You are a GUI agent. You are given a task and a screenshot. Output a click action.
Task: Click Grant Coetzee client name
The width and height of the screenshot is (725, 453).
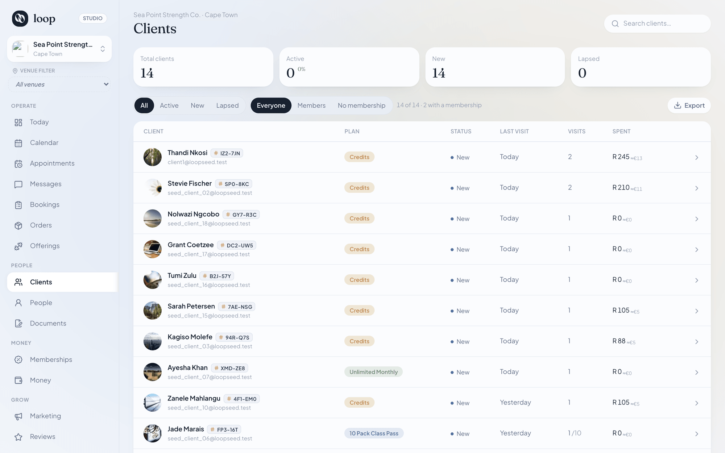(x=191, y=245)
